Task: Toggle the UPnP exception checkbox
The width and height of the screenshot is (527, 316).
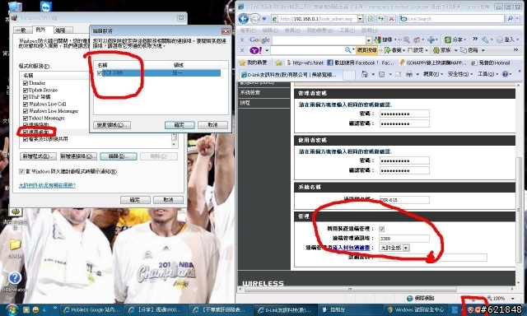Action: pyautogui.click(x=26, y=97)
